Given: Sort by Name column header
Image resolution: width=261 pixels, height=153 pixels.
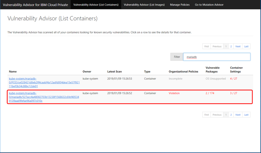Looking at the screenshot, I should coord(13,71).
